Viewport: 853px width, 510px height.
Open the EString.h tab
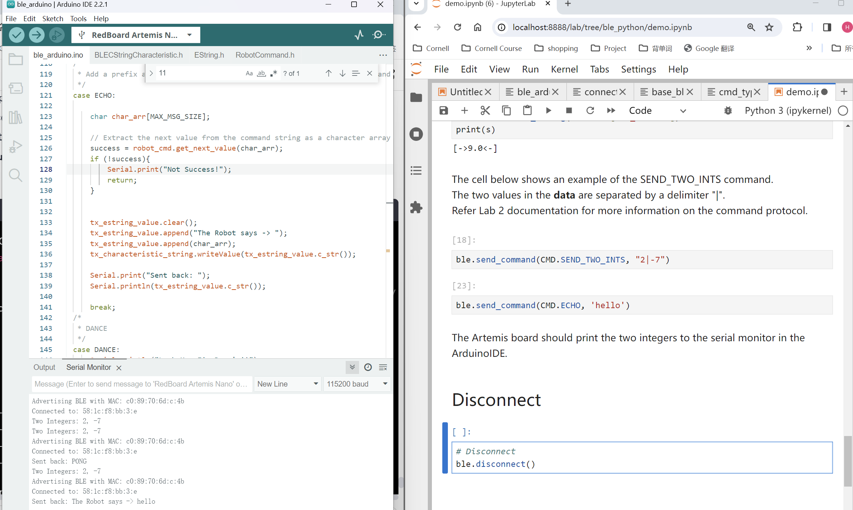click(x=209, y=55)
